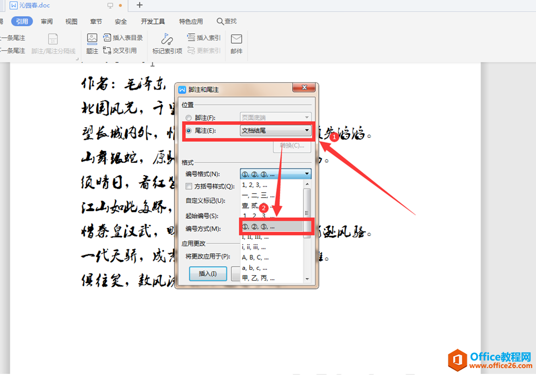
Task: Click the 作者: 毛泽东 line in document
Action: pyautogui.click(x=124, y=83)
